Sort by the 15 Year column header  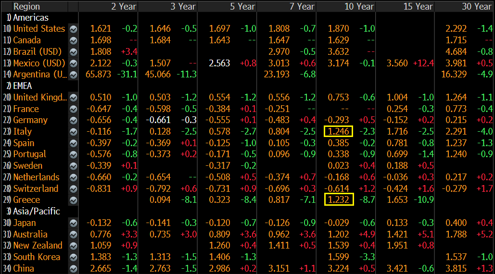tap(419, 7)
